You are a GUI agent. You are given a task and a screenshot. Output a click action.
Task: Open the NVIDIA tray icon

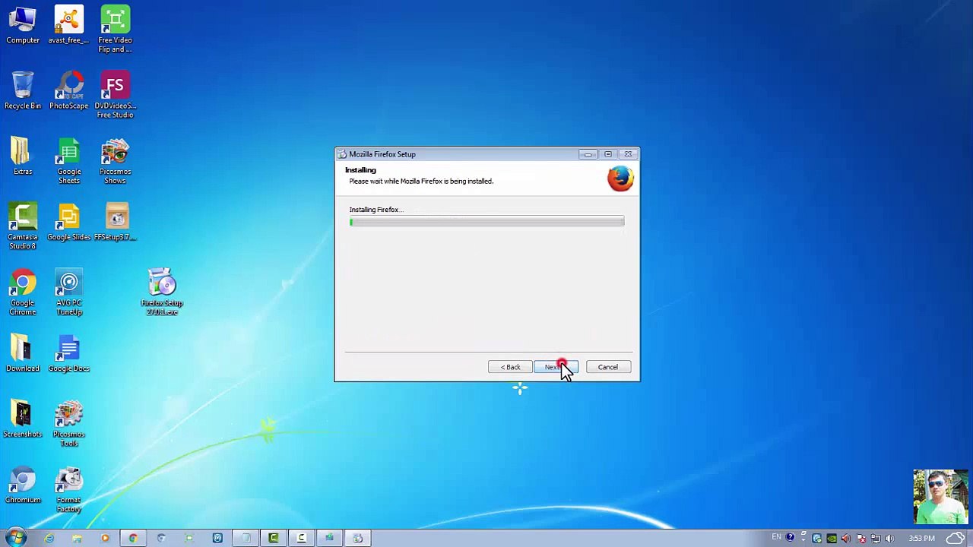[x=831, y=539]
